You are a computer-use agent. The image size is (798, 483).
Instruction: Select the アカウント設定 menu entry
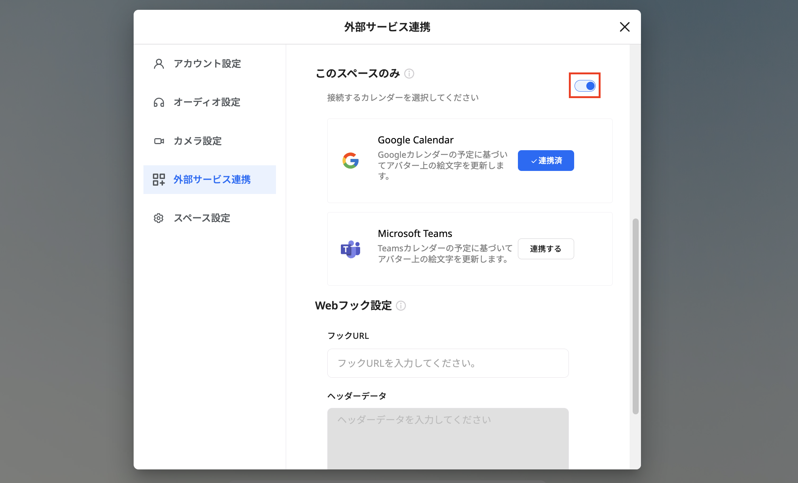207,64
